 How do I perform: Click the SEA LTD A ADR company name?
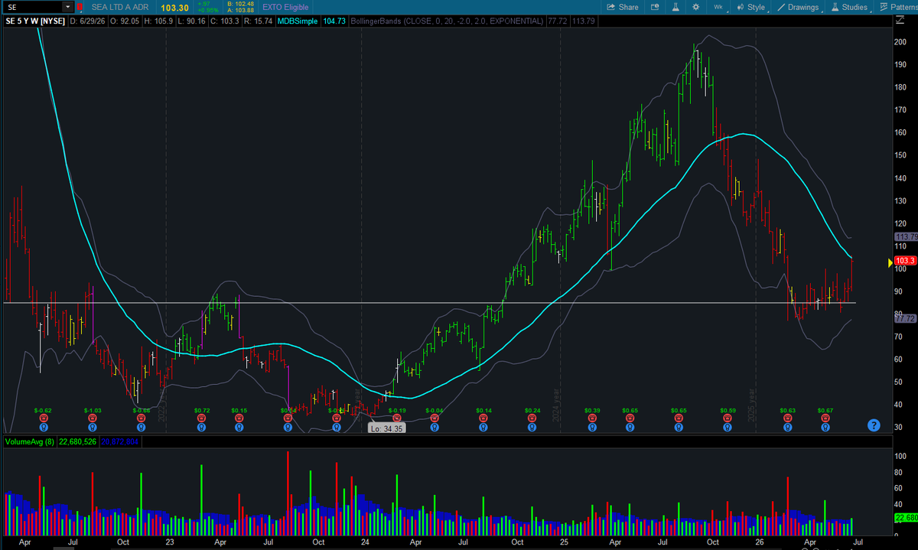[122, 7]
